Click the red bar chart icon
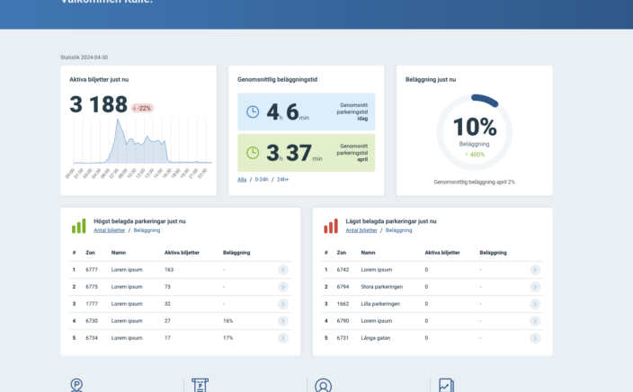This screenshot has height=392, width=633. coord(331,226)
